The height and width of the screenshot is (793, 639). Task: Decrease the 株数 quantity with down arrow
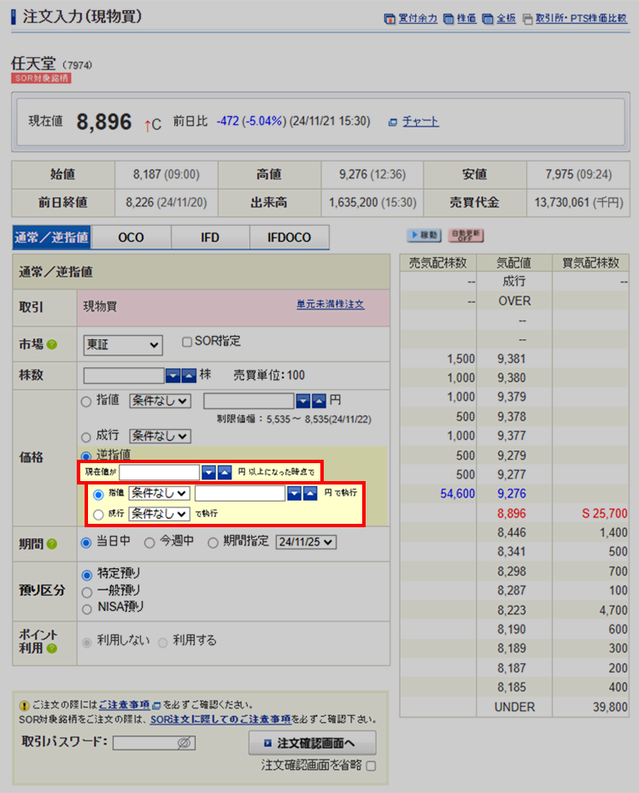point(173,375)
